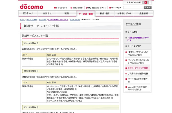Open Mzoneエリア以外でも使える sidebar link
The image size is (172, 113).
(x=138, y=88)
